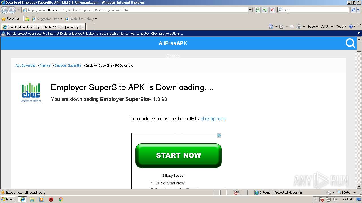362x203 pixels.
Task: Click the AdChoices icon on the ad
Action: (219, 136)
